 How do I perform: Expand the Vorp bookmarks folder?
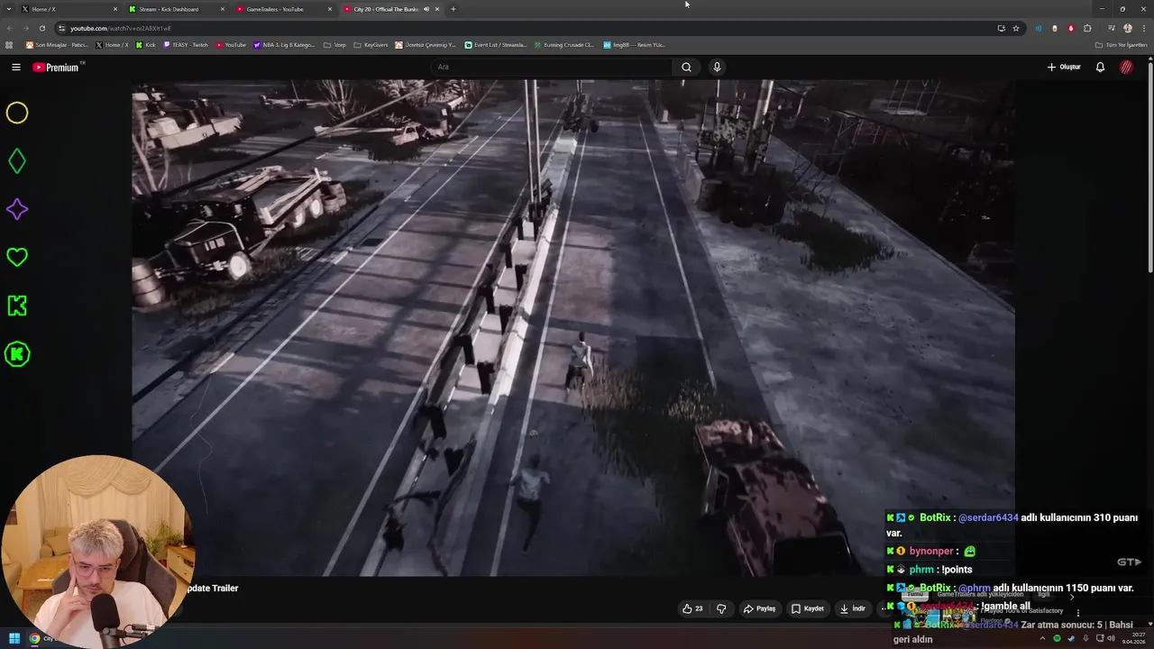click(334, 44)
